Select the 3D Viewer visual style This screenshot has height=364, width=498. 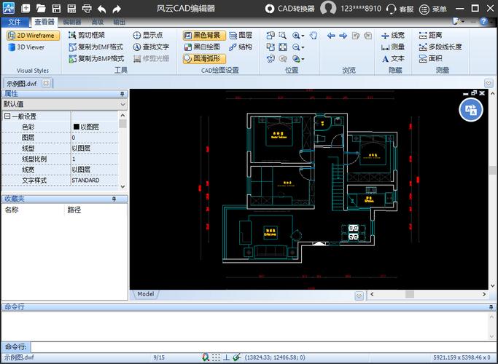pyautogui.click(x=27, y=47)
